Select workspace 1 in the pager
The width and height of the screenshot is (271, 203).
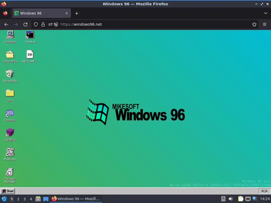coord(12,199)
